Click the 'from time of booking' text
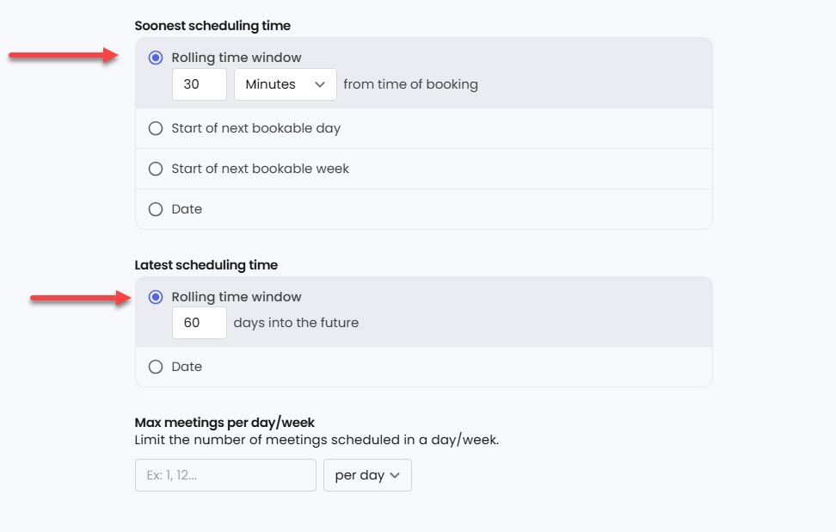836x532 pixels. tap(410, 84)
